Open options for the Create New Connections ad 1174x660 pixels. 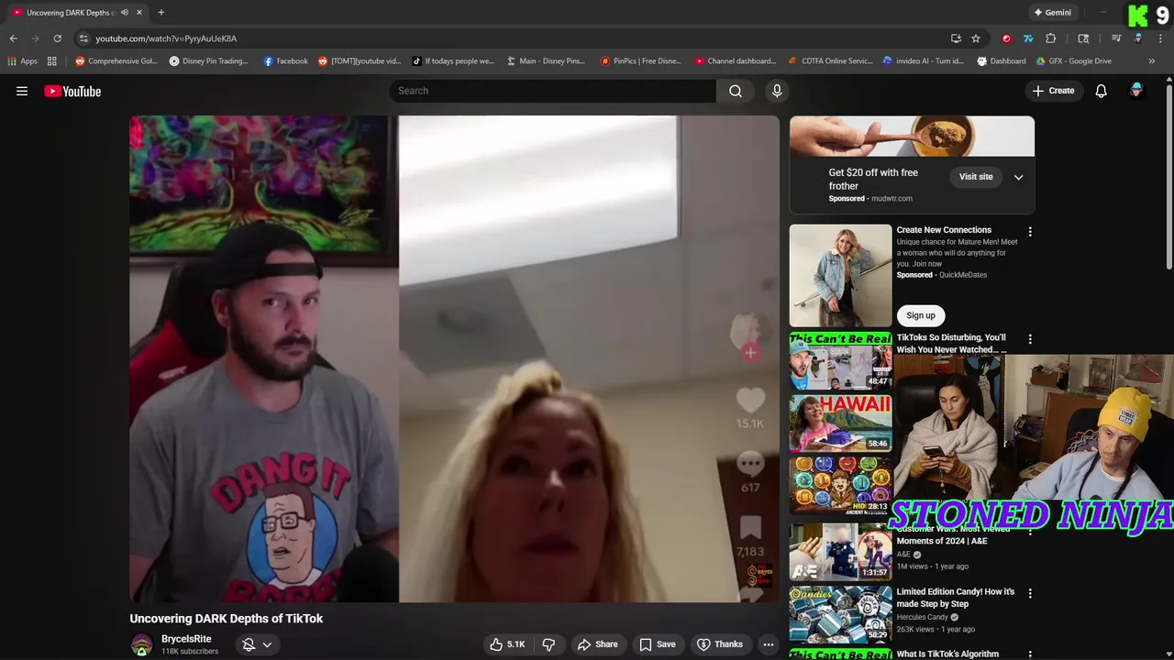click(1030, 232)
